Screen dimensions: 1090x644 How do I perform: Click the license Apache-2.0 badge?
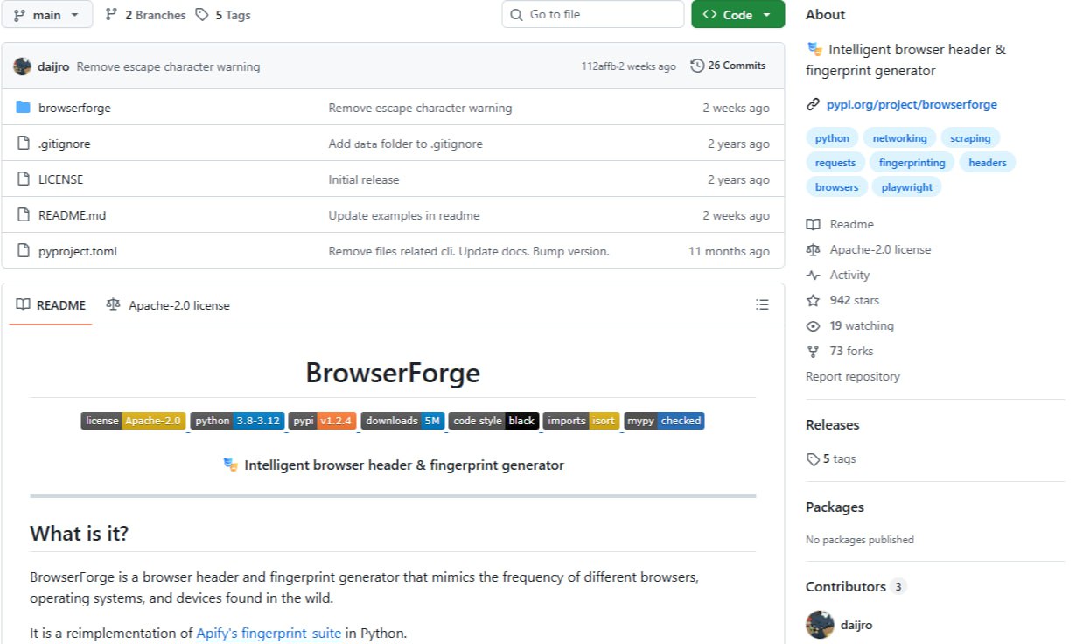point(133,421)
